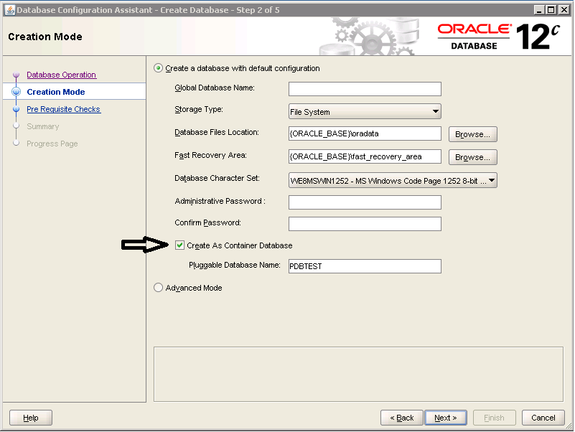This screenshot has height=432, width=575.
Task: Click the Database Operation step bullet
Action: [x=16, y=75]
